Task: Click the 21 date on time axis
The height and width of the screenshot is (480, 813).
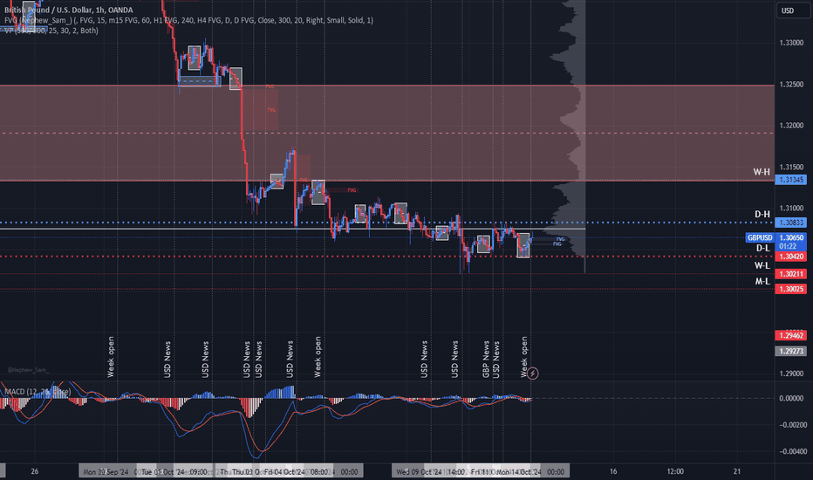Action: pos(737,471)
